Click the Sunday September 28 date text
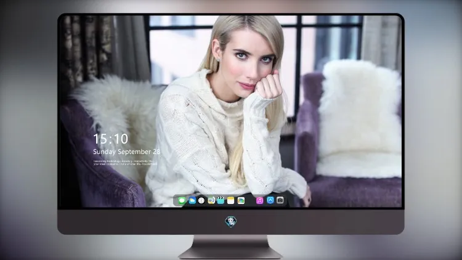This screenshot has height=260, width=462. 127,152
